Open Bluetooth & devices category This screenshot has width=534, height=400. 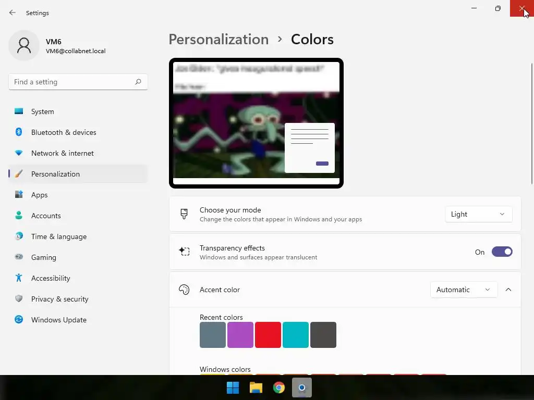point(78,132)
